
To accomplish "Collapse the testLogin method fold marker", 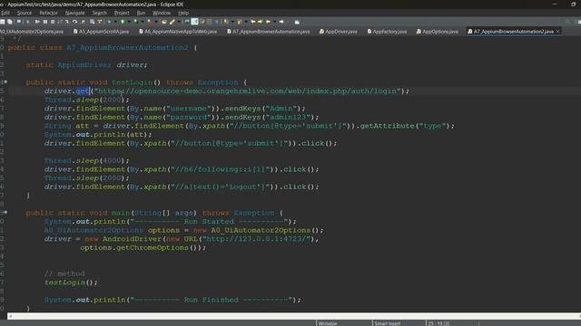I will coord(5,82).
